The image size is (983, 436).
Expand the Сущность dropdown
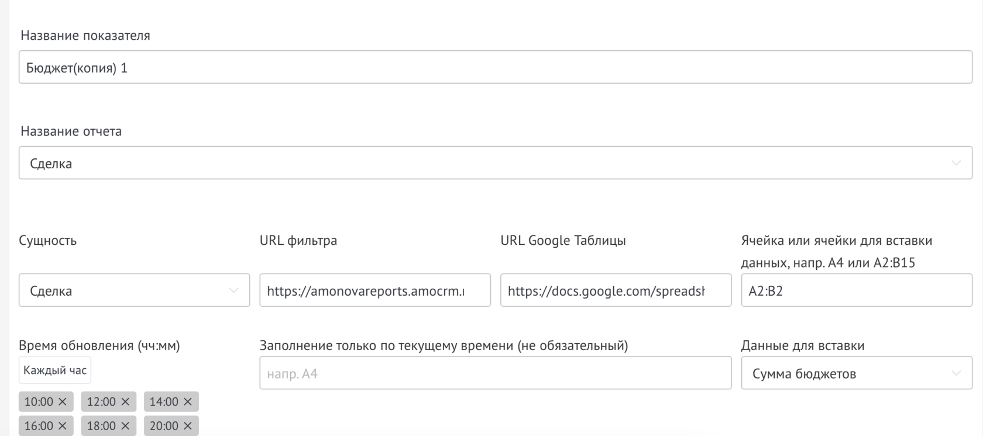[134, 290]
